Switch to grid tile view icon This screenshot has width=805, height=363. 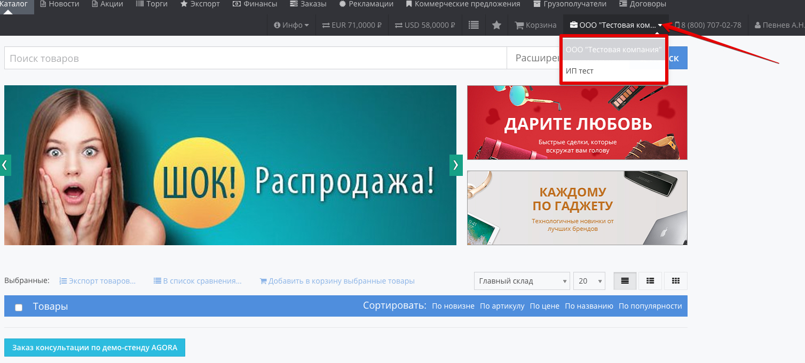[x=675, y=281]
